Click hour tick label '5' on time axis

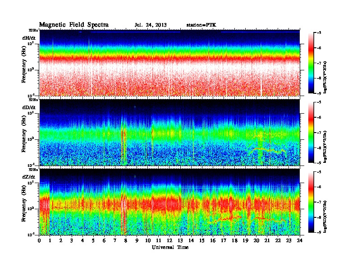click(93, 240)
